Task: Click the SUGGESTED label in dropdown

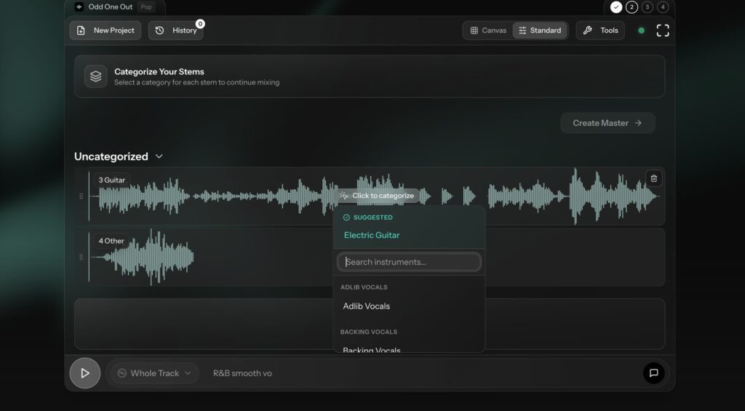Action: [373, 218]
